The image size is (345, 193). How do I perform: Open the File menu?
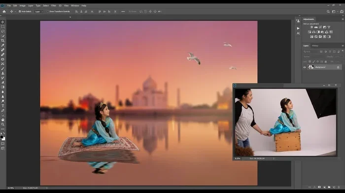click(x=9, y=6)
